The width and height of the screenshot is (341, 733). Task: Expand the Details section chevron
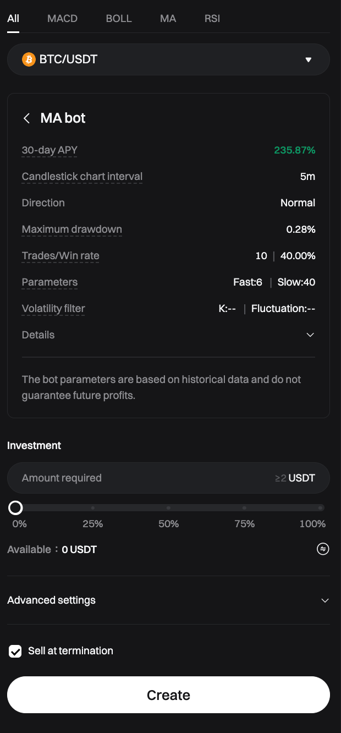pos(310,335)
